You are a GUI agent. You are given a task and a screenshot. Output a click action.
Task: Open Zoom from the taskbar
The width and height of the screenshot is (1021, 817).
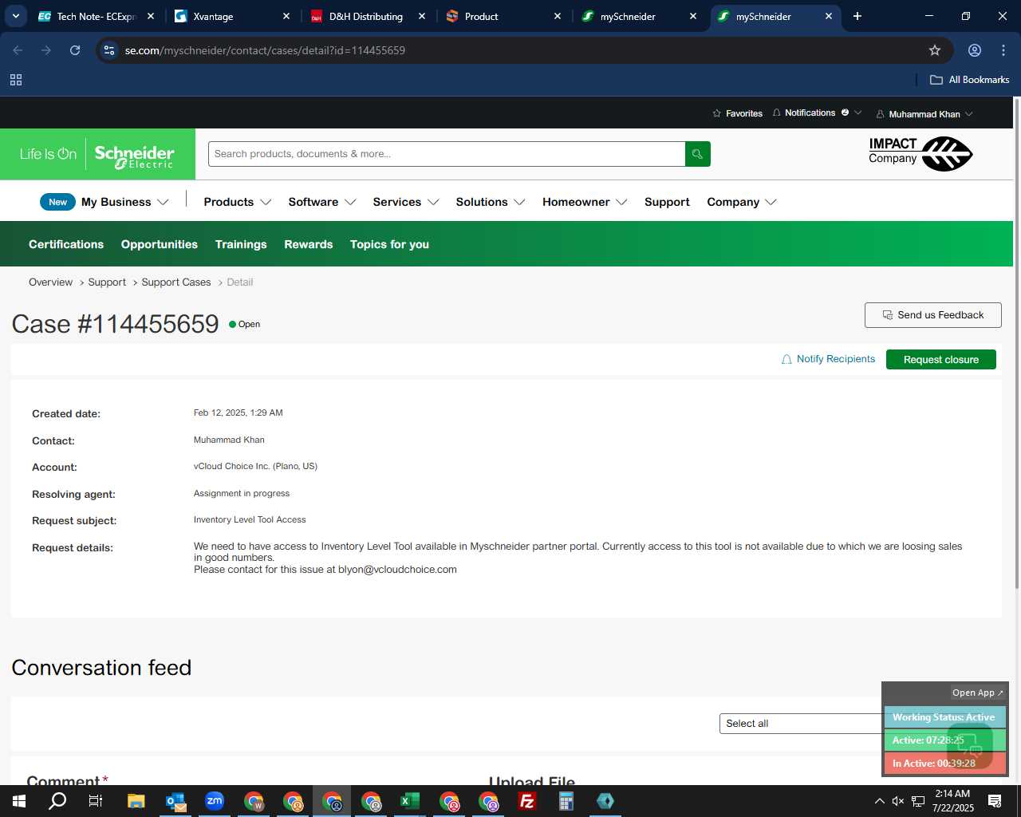tap(215, 801)
